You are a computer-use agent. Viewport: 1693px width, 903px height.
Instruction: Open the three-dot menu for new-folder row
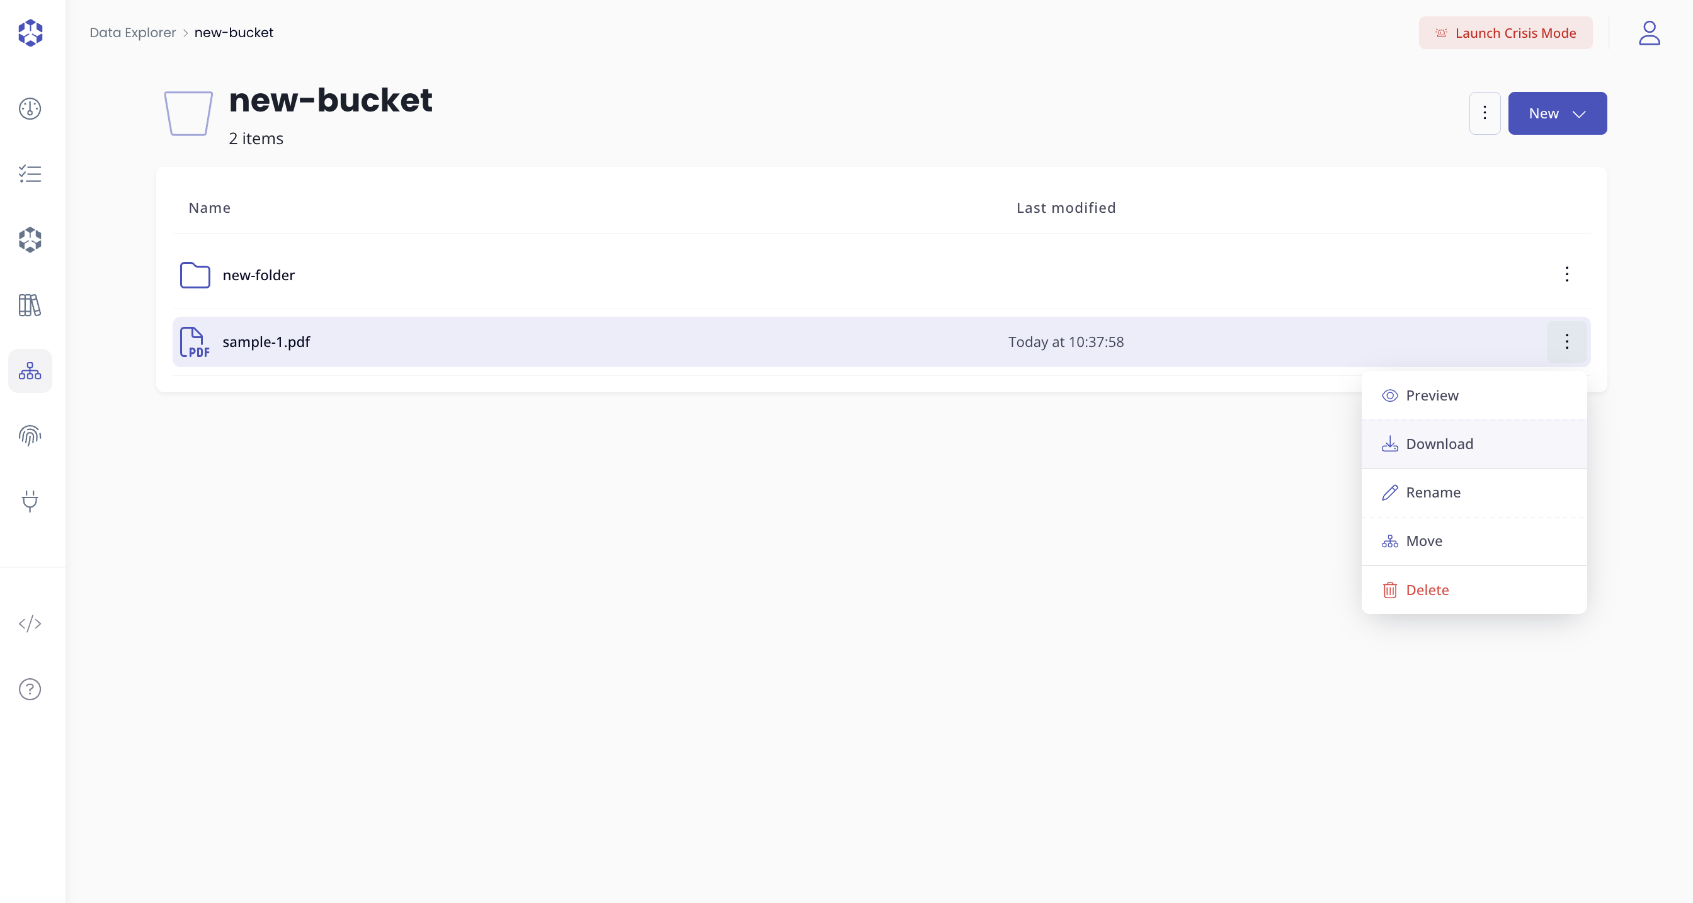click(1568, 275)
